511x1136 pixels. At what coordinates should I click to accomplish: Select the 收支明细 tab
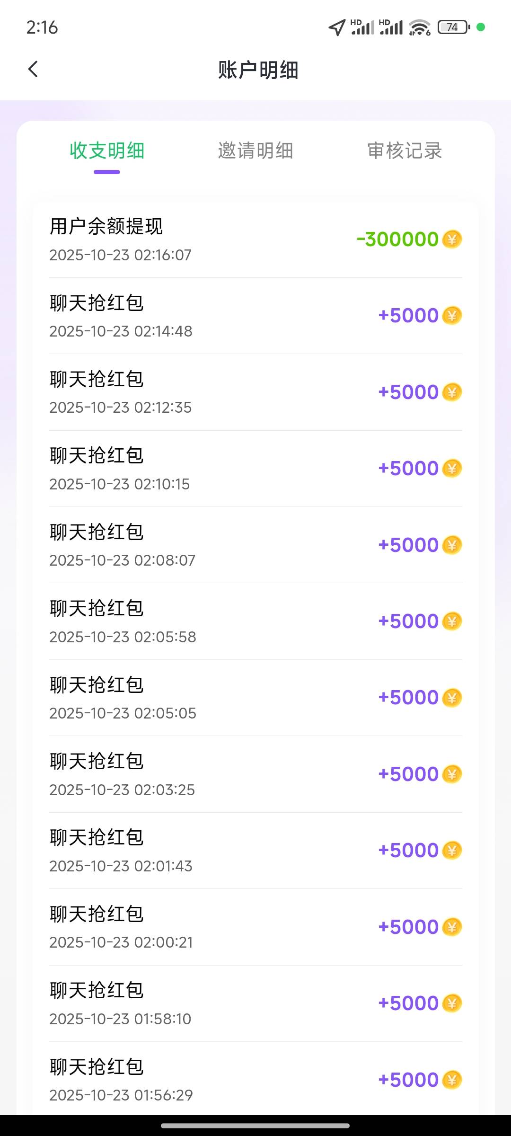(107, 151)
